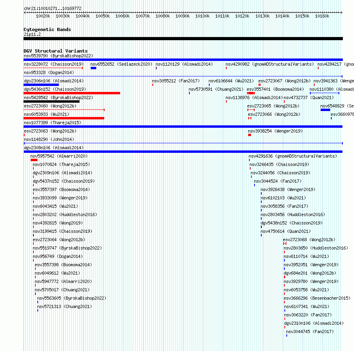Click the 10090k ruler position

(x=183, y=16)
